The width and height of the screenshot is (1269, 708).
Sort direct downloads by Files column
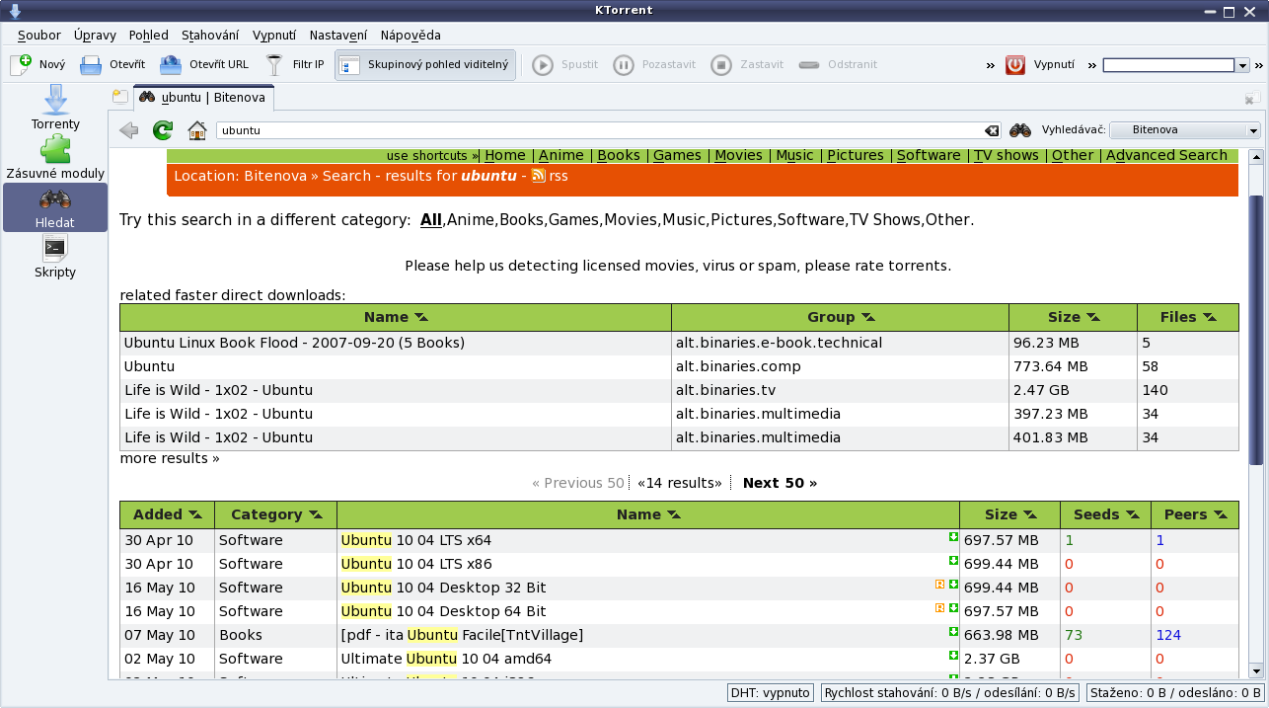pos(1187,317)
